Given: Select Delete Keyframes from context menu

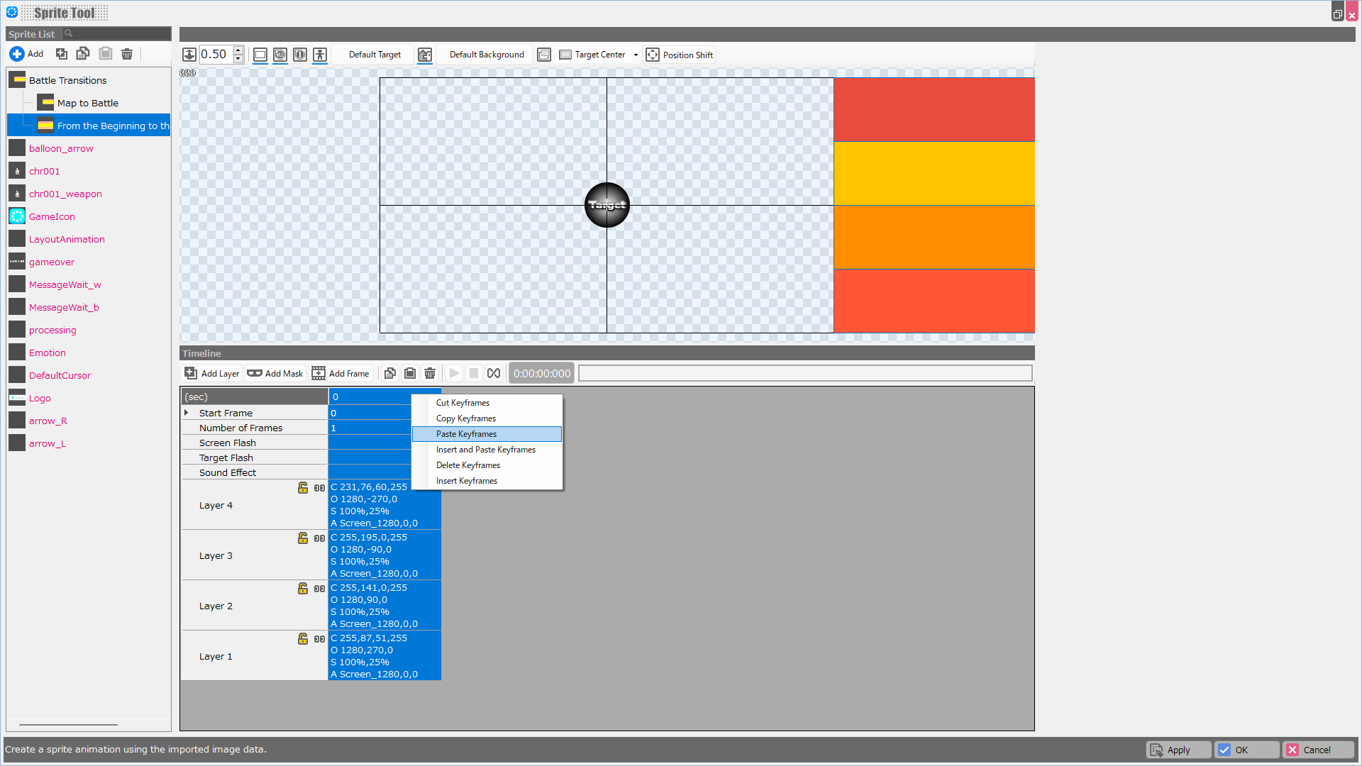Looking at the screenshot, I should coord(469,465).
